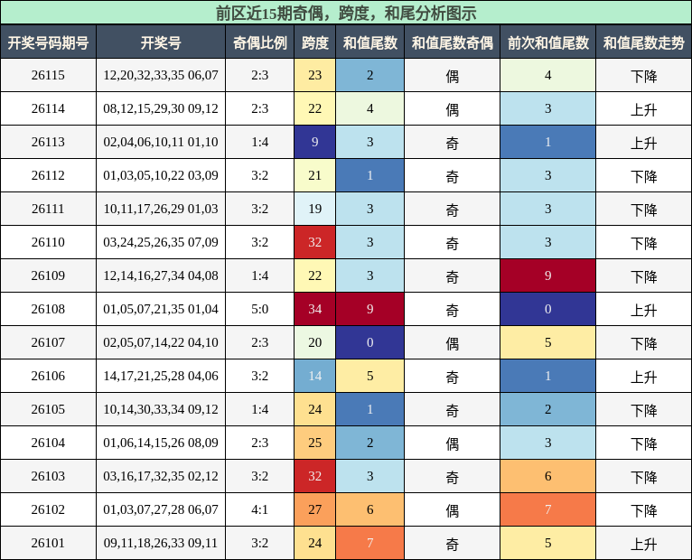Click the span cell showing 19
The width and height of the screenshot is (692, 560).
(314, 209)
